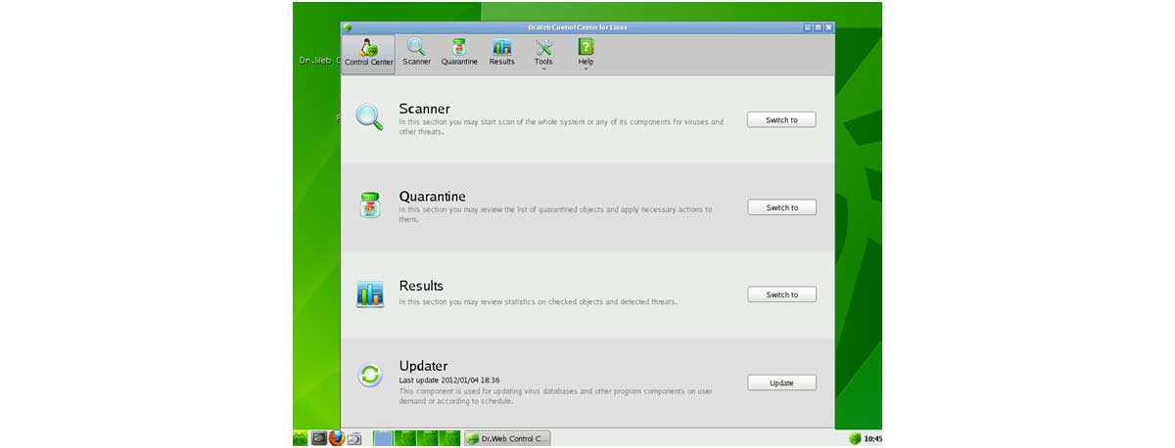Click 'Last update 2012/01/04 18:36' text
This screenshot has width=1175, height=448.
[449, 380]
